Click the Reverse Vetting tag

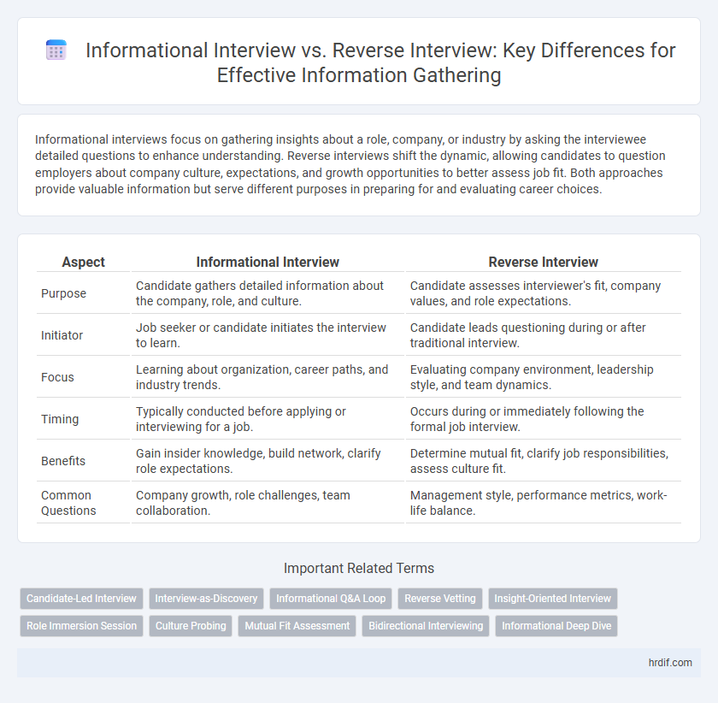point(440,599)
